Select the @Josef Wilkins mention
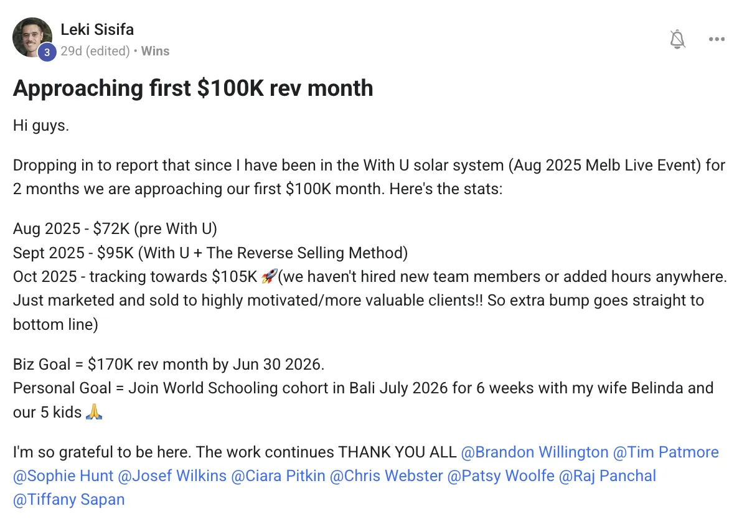This screenshot has height=529, width=747. 172,476
